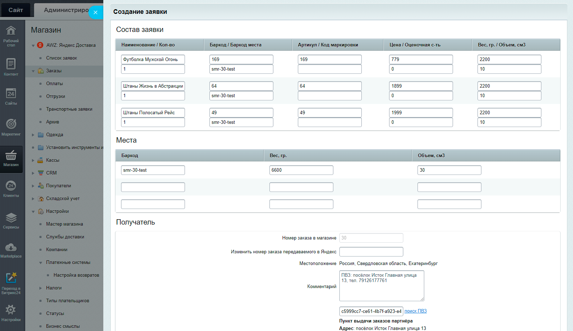Click the PVZ id field c5999cc7
This screenshot has width=573, height=331.
[371, 311]
